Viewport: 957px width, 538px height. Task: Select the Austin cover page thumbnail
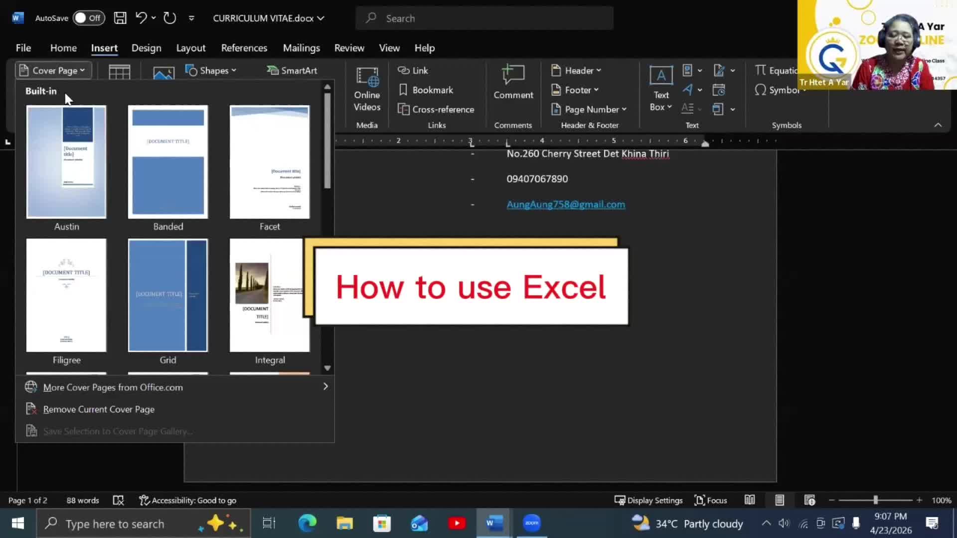[x=66, y=162]
